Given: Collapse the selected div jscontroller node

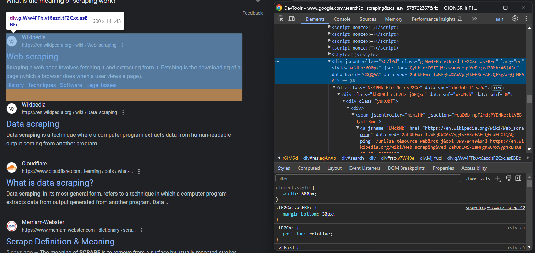Looking at the screenshot, I should pyautogui.click(x=330, y=61).
